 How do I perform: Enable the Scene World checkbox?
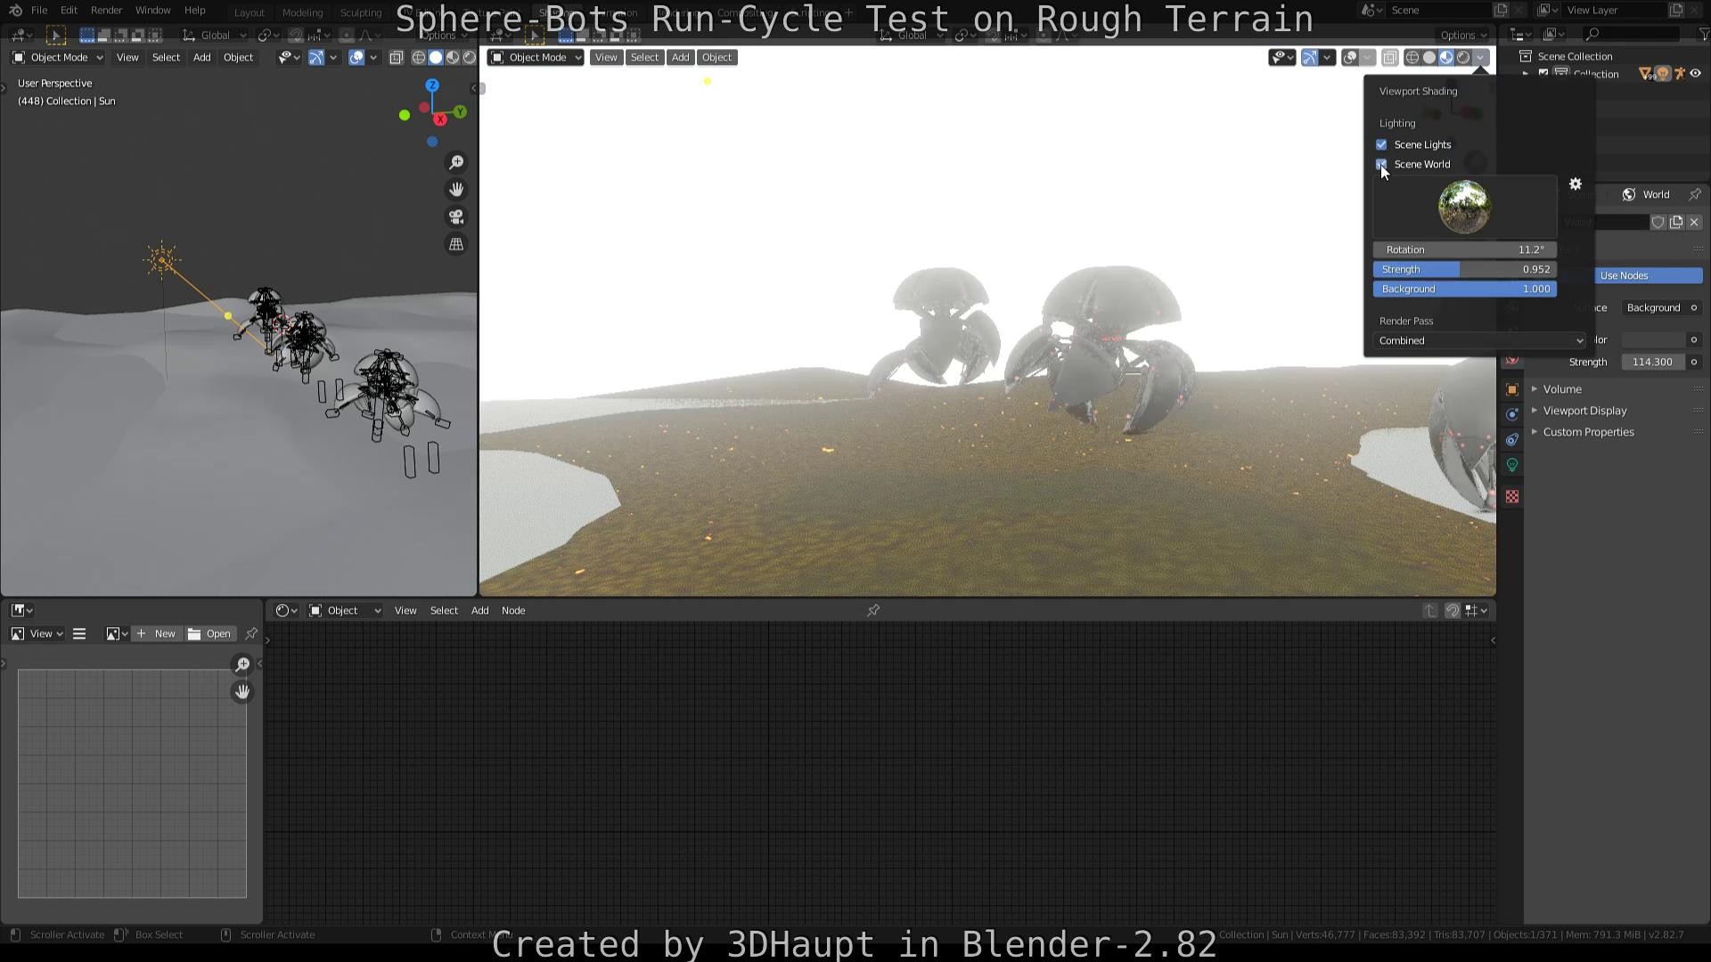click(1381, 164)
